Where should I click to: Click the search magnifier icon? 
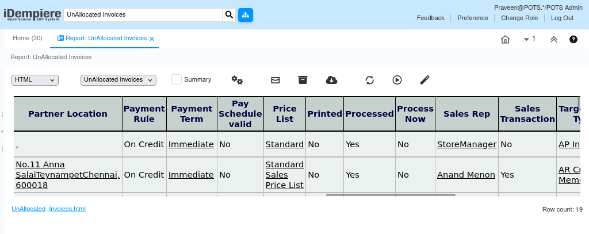pyautogui.click(x=229, y=15)
